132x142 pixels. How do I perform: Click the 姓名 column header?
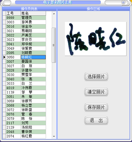33,13
